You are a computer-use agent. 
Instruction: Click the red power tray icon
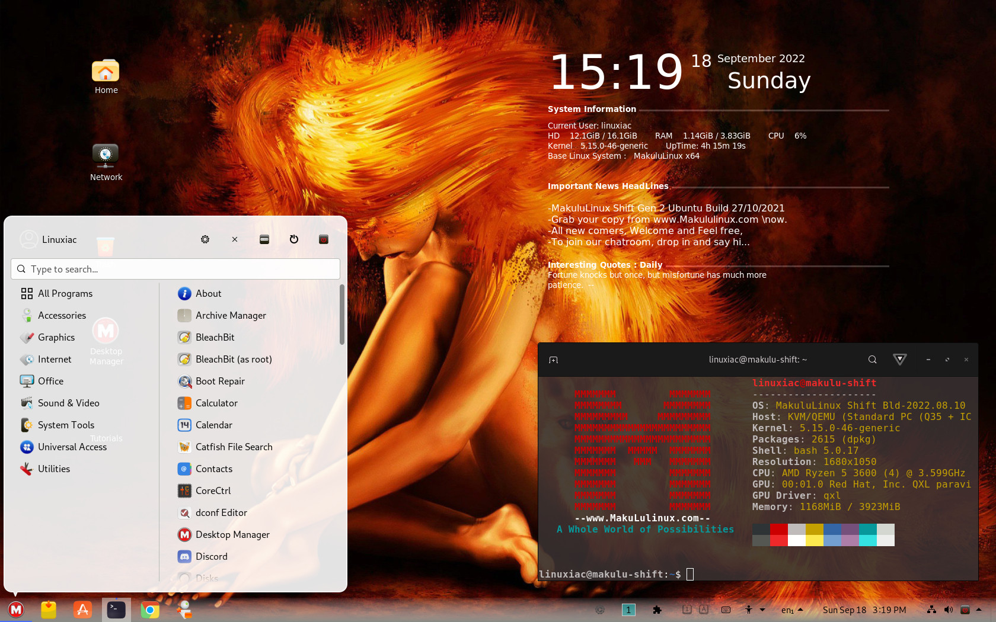coord(965,610)
